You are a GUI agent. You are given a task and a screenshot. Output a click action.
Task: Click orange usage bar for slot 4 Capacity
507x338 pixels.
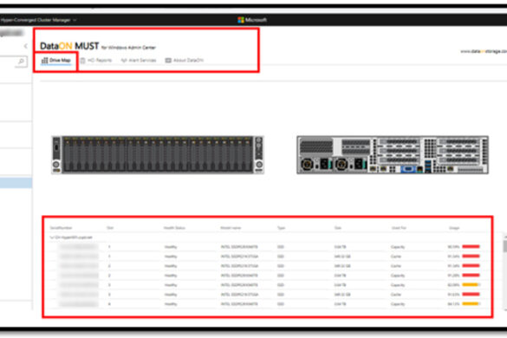[471, 304]
